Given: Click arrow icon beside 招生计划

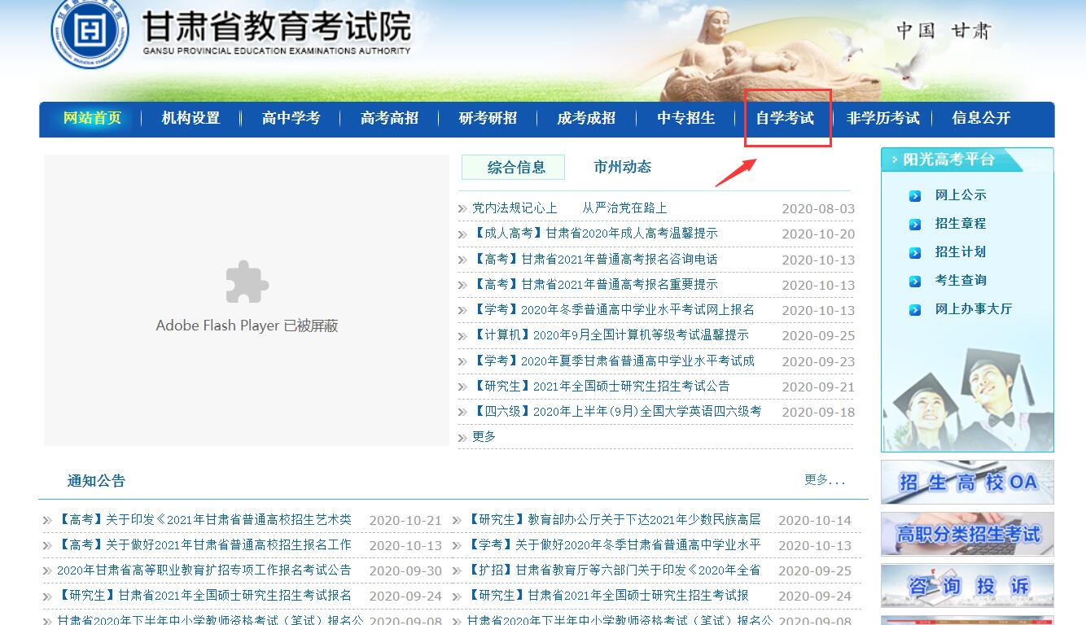Looking at the screenshot, I should pos(915,253).
